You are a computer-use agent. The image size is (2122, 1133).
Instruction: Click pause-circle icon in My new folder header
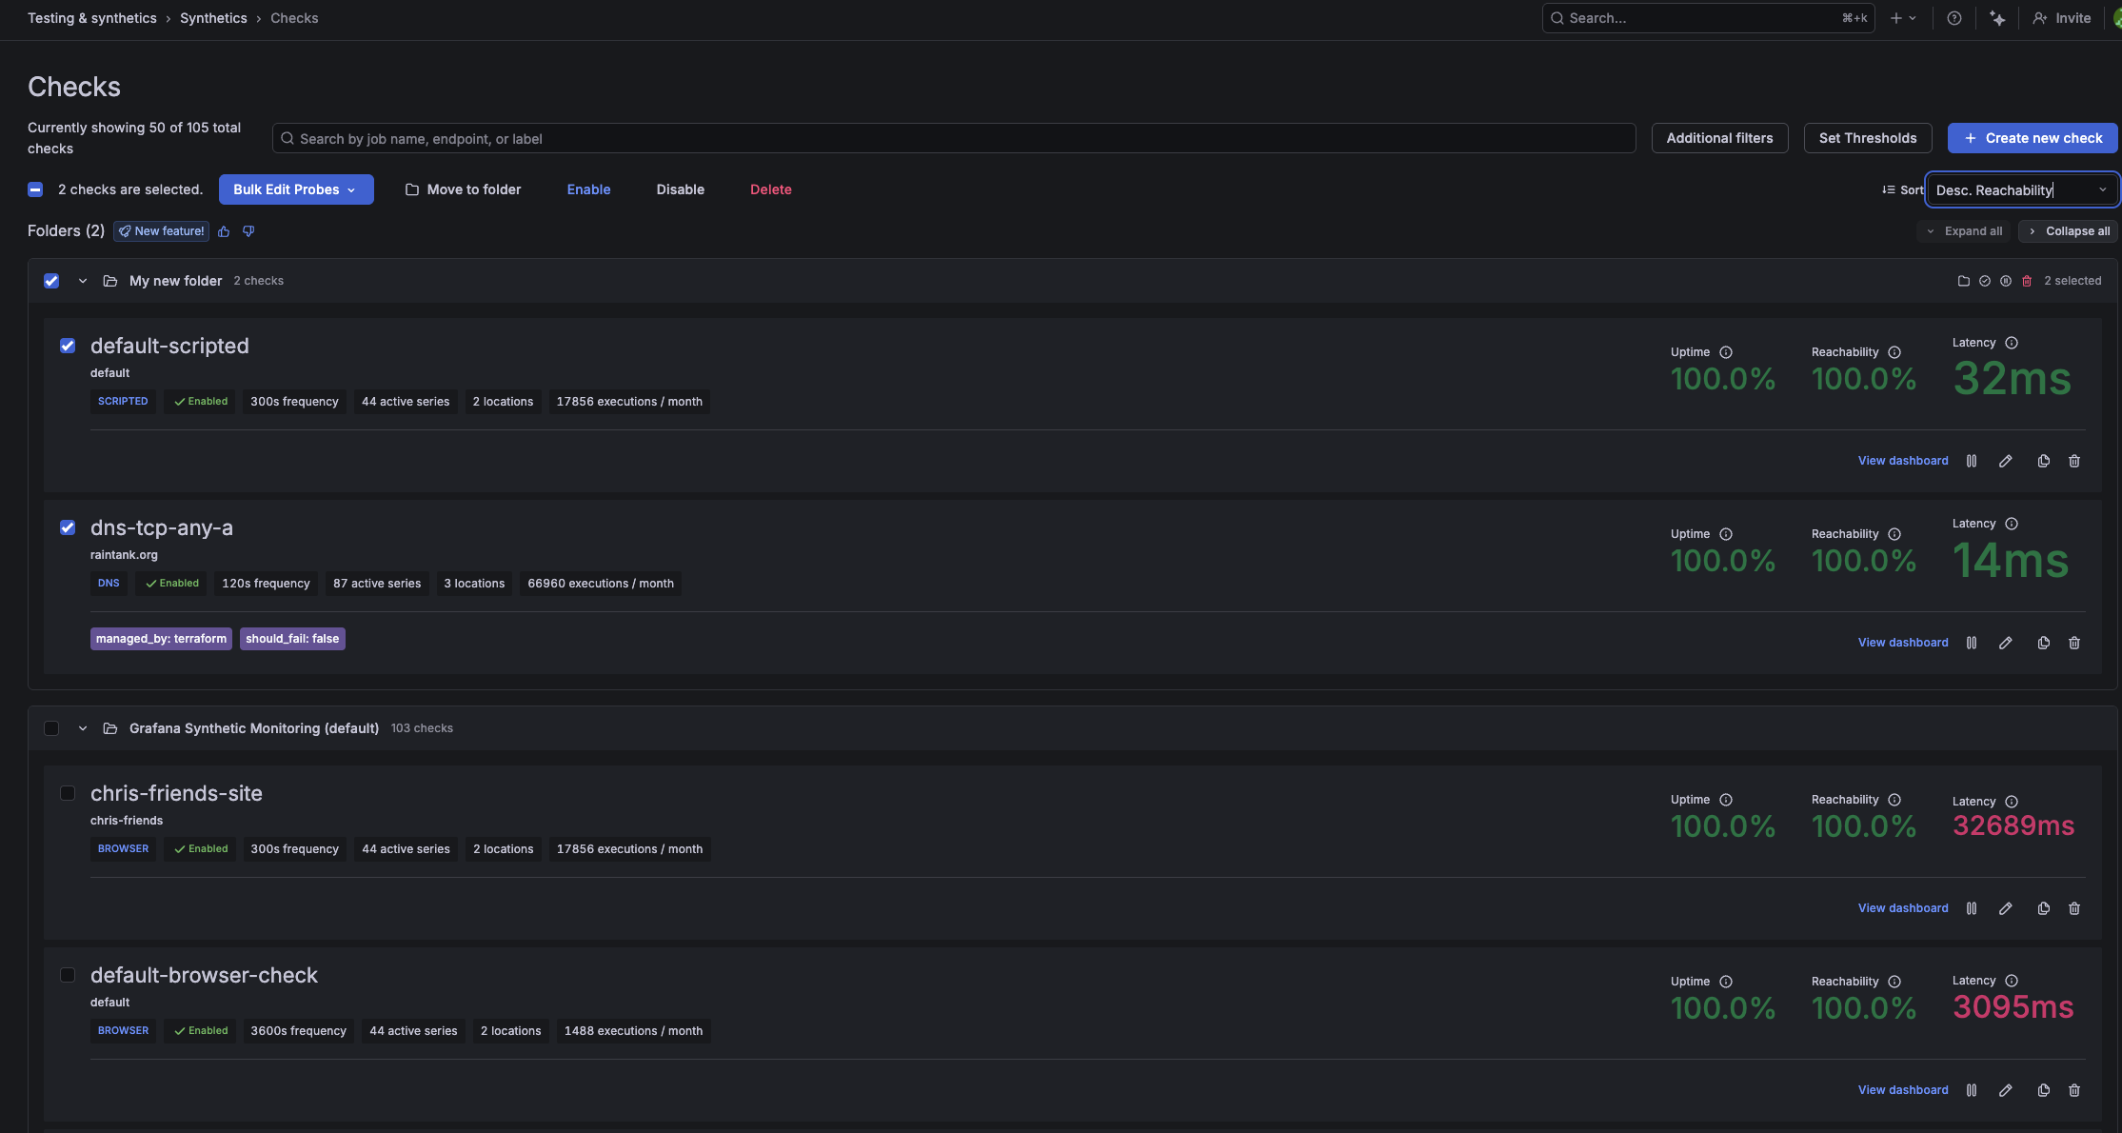tap(2006, 281)
